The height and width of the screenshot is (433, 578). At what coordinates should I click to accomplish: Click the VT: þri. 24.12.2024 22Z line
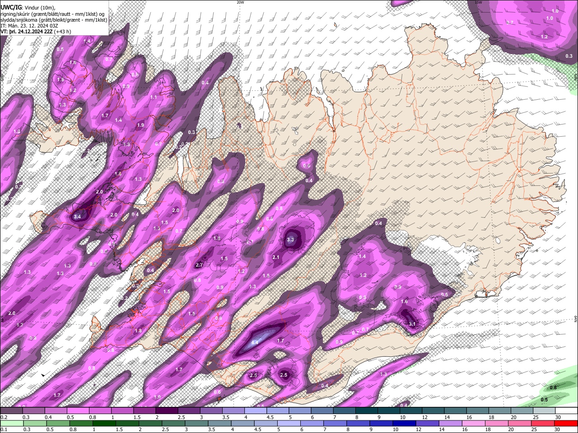(x=36, y=32)
